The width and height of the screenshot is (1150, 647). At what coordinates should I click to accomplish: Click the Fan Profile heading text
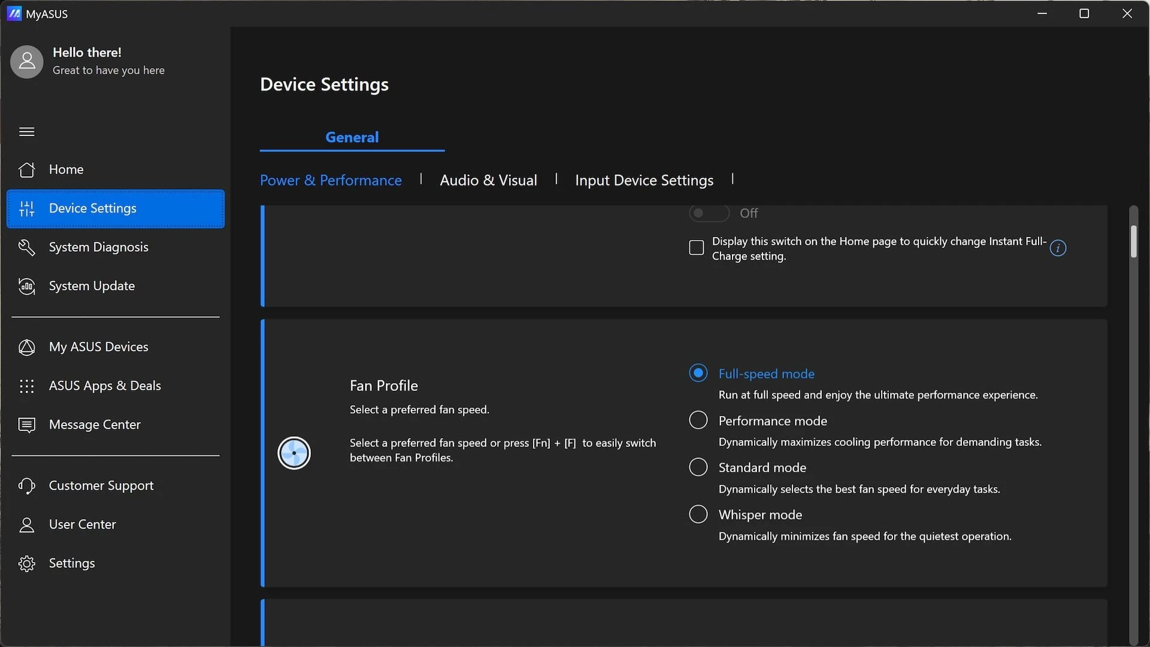click(x=384, y=385)
